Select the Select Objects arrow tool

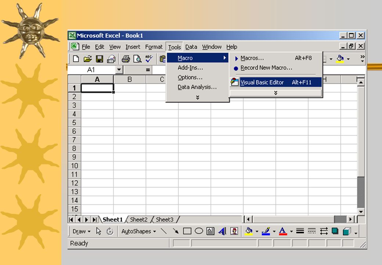[x=99, y=231]
